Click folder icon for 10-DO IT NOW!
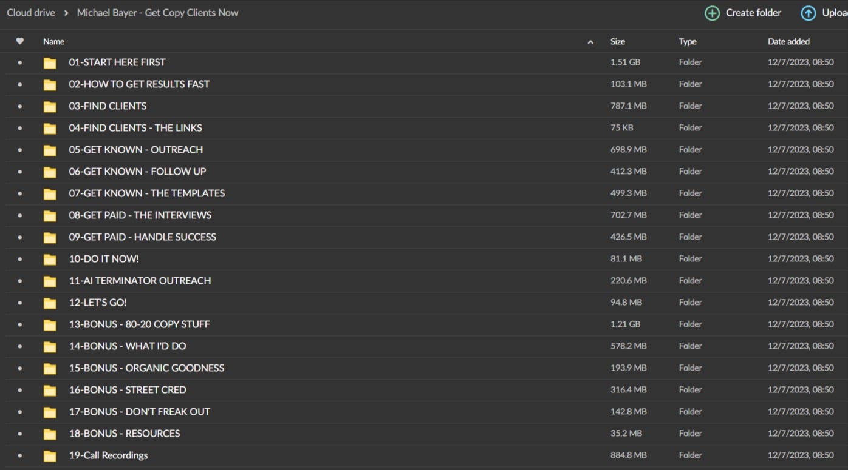848x470 pixels. [x=50, y=259]
